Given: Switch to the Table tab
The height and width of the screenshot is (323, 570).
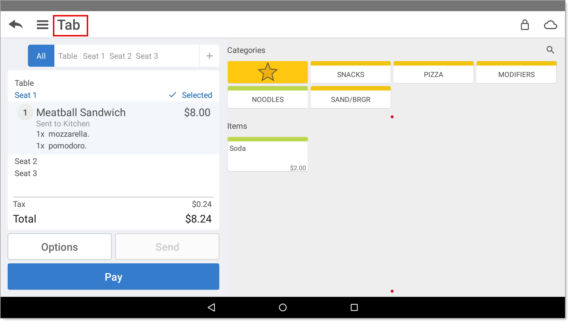Looking at the screenshot, I should click(68, 56).
